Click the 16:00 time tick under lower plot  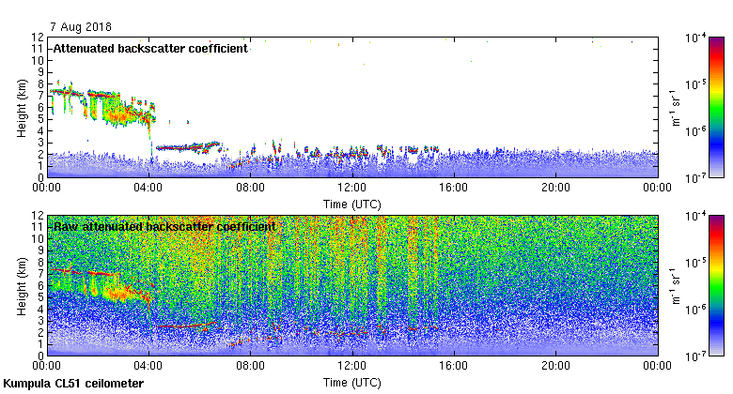454,366
